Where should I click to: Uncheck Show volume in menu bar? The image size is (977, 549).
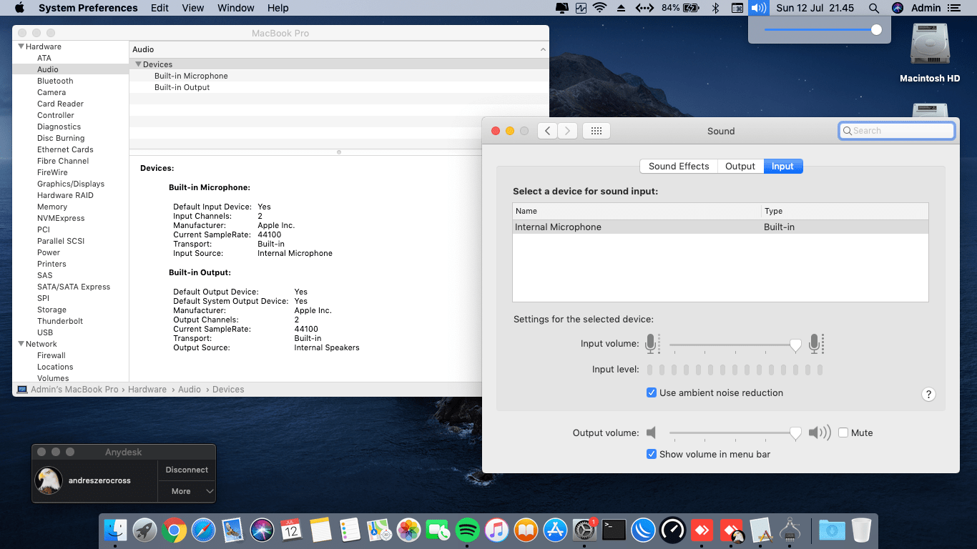(x=652, y=454)
